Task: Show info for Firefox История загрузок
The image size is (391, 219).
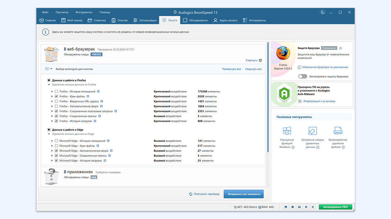Action: pyautogui.click(x=95, y=121)
